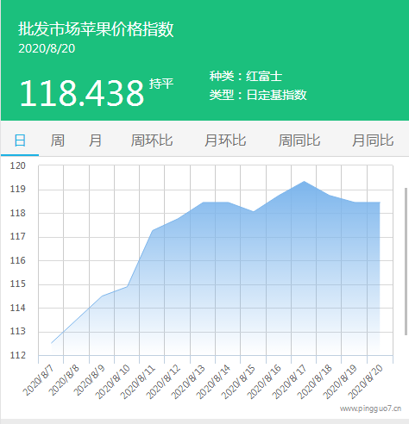This screenshot has height=424, width=409.
Task: Click the 种类：红富士 label
Action: (246, 77)
